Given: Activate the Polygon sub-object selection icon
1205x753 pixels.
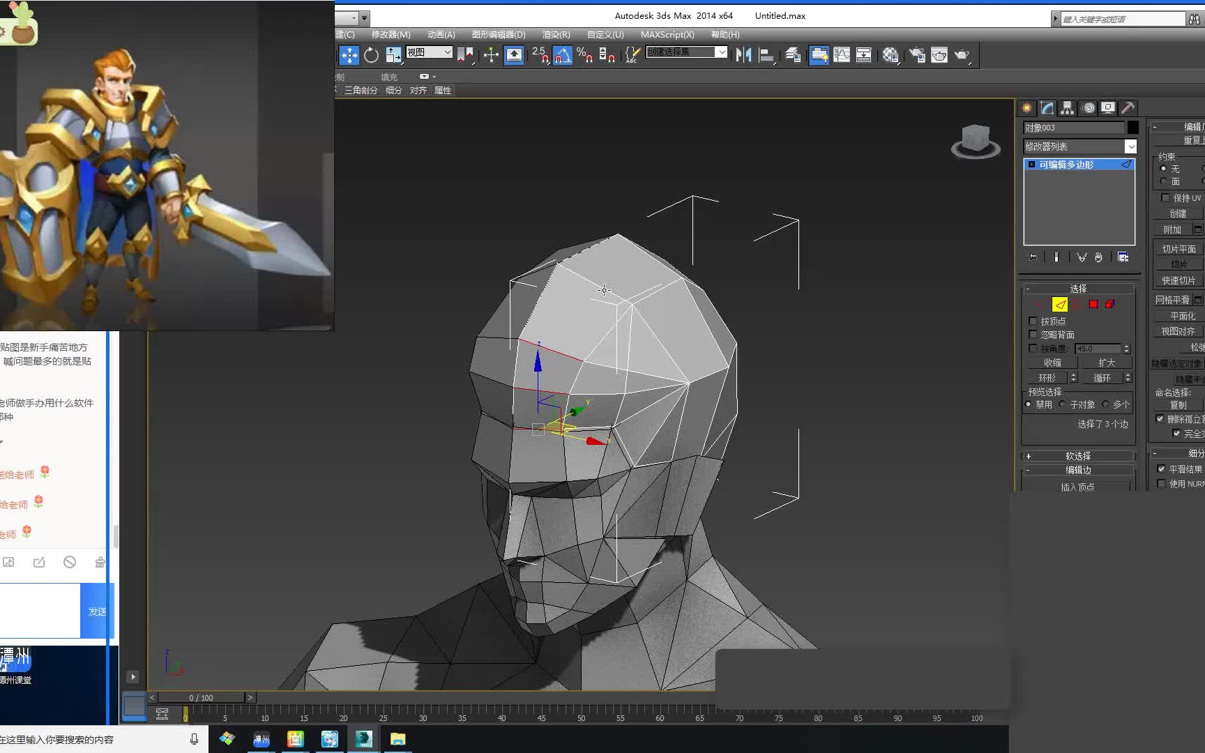Looking at the screenshot, I should pos(1093,304).
